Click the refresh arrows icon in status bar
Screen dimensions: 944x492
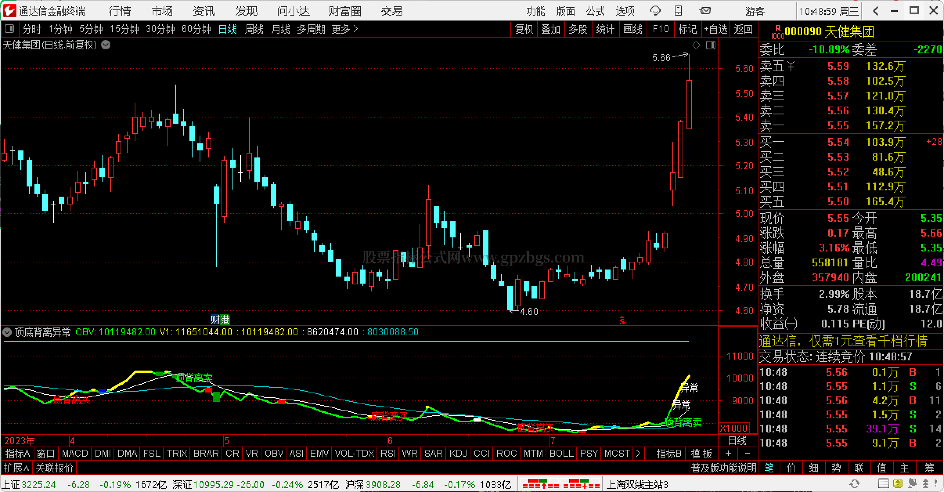pyautogui.click(x=855, y=483)
